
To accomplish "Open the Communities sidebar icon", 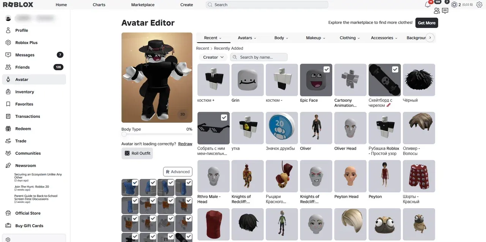I will tap(8, 153).
